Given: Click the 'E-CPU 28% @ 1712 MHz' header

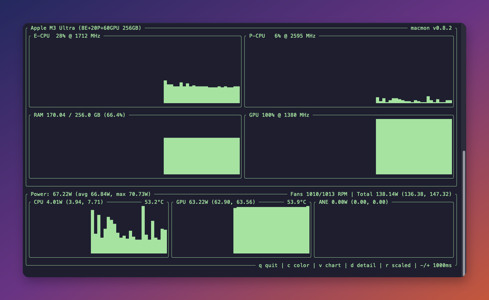Looking at the screenshot, I should pos(67,36).
